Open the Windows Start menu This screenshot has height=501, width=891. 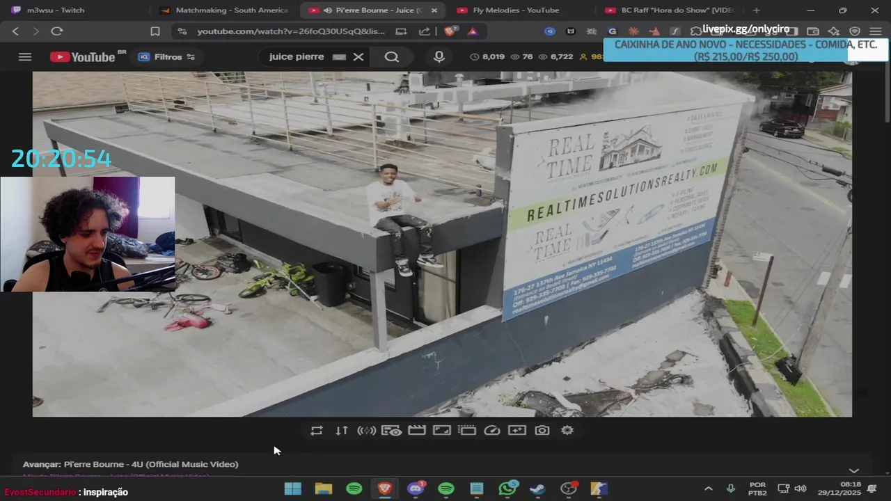tap(293, 488)
